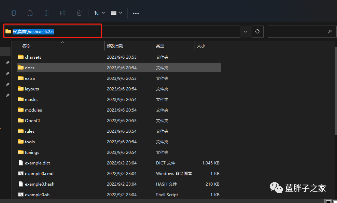The width and height of the screenshot is (337, 203).
Task: Click the OpenCL folder icon
Action: coord(20,120)
